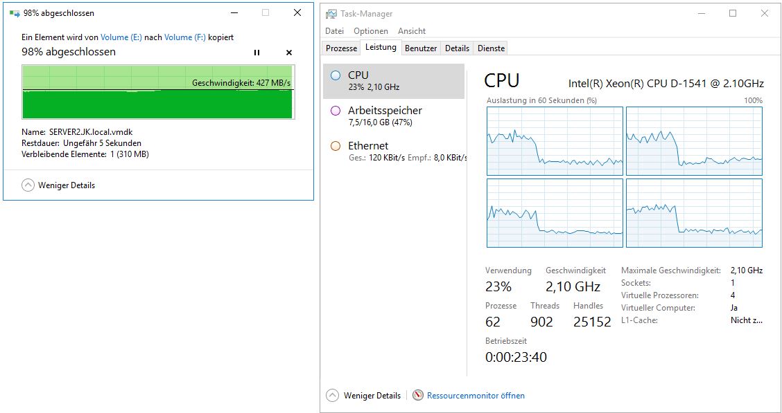Switch to the Dienste tab
The height and width of the screenshot is (413, 782).
[491, 48]
